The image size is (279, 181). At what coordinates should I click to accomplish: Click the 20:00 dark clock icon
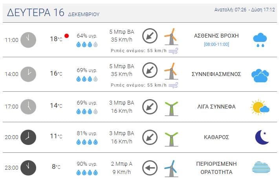pyautogui.click(x=28, y=137)
